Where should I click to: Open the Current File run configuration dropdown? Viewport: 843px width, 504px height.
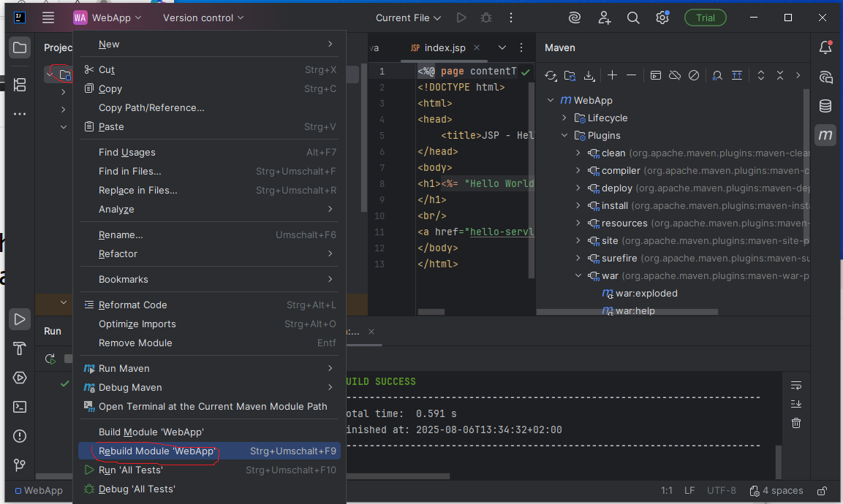coord(409,18)
